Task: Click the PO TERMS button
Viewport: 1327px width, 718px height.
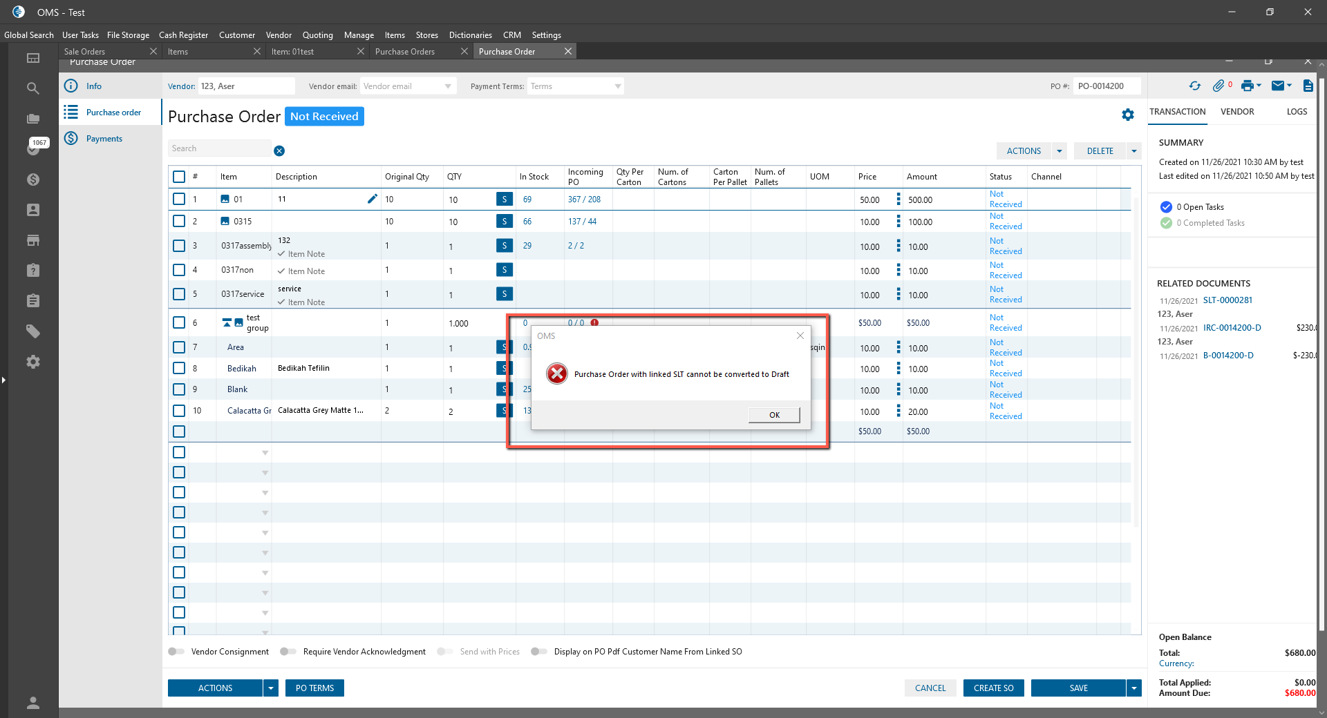Action: click(314, 688)
